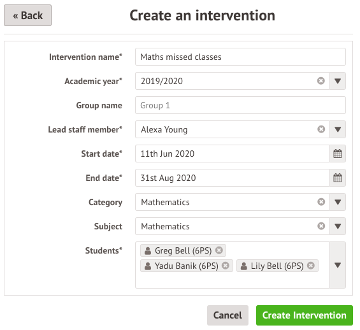Clear the Subject Mathematics selection
Image resolution: width=360 pixels, height=330 pixels.
pos(321,226)
